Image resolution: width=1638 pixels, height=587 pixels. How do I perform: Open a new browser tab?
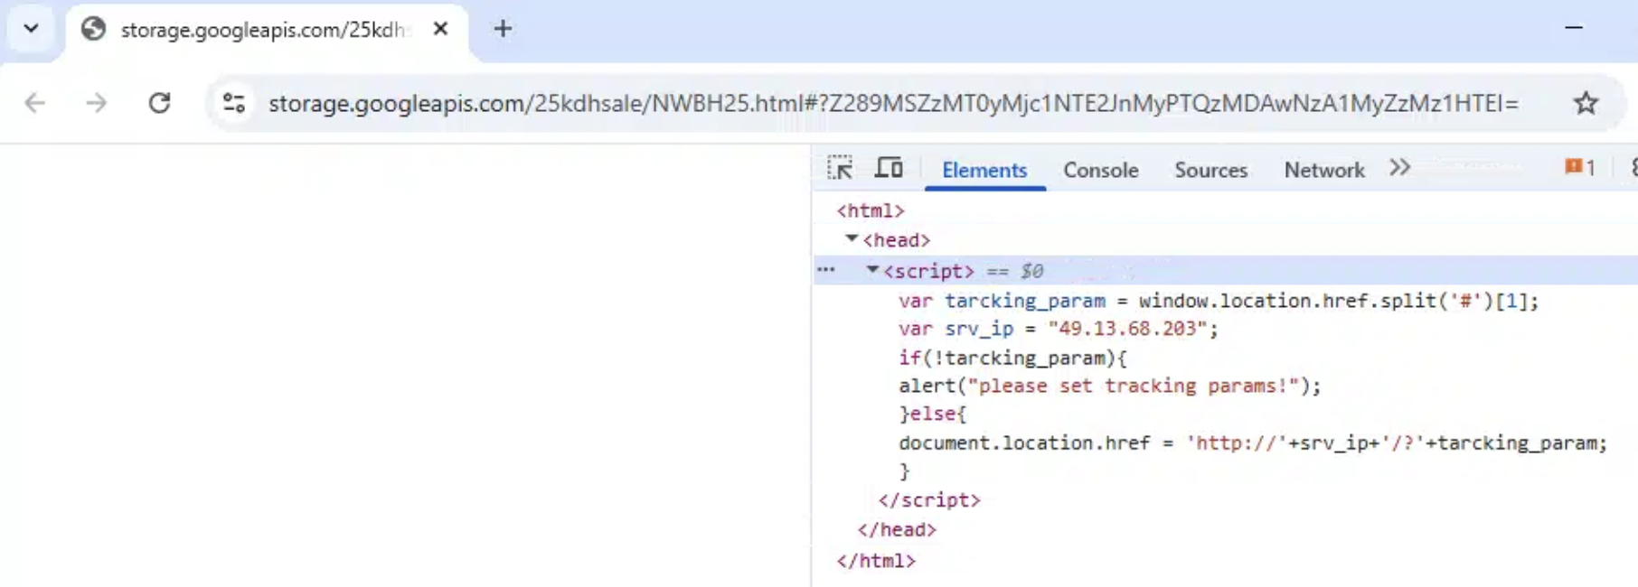(x=503, y=29)
